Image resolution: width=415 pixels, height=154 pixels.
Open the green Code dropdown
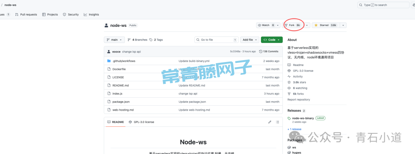pyautogui.click(x=272, y=40)
